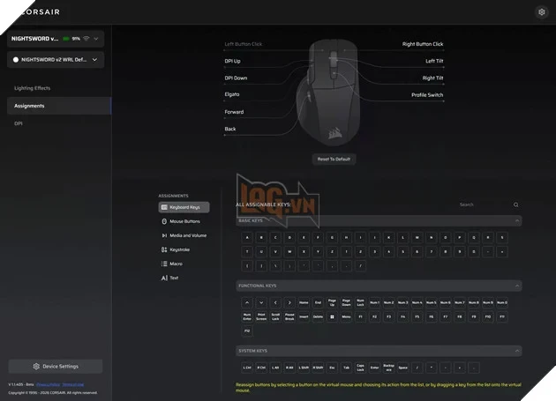The width and height of the screenshot is (556, 401).
Task: Open the NIGHTSWORD v2 WRL Default profile dropdown
Action: [56, 60]
